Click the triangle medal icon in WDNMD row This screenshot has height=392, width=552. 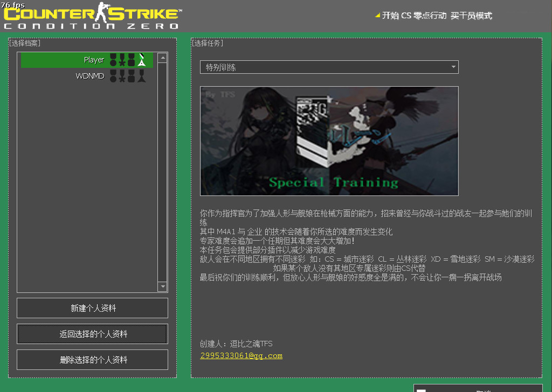pyautogui.click(x=142, y=75)
